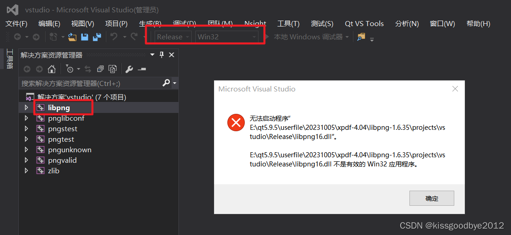
Task: Open the 项目(P) menu
Action: 116,23
